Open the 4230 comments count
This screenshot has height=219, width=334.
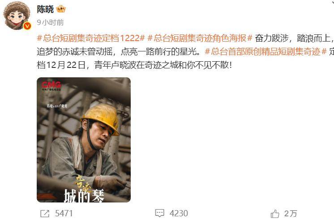[x=179, y=213]
